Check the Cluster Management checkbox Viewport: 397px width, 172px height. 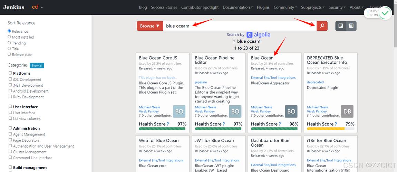coord(10,151)
